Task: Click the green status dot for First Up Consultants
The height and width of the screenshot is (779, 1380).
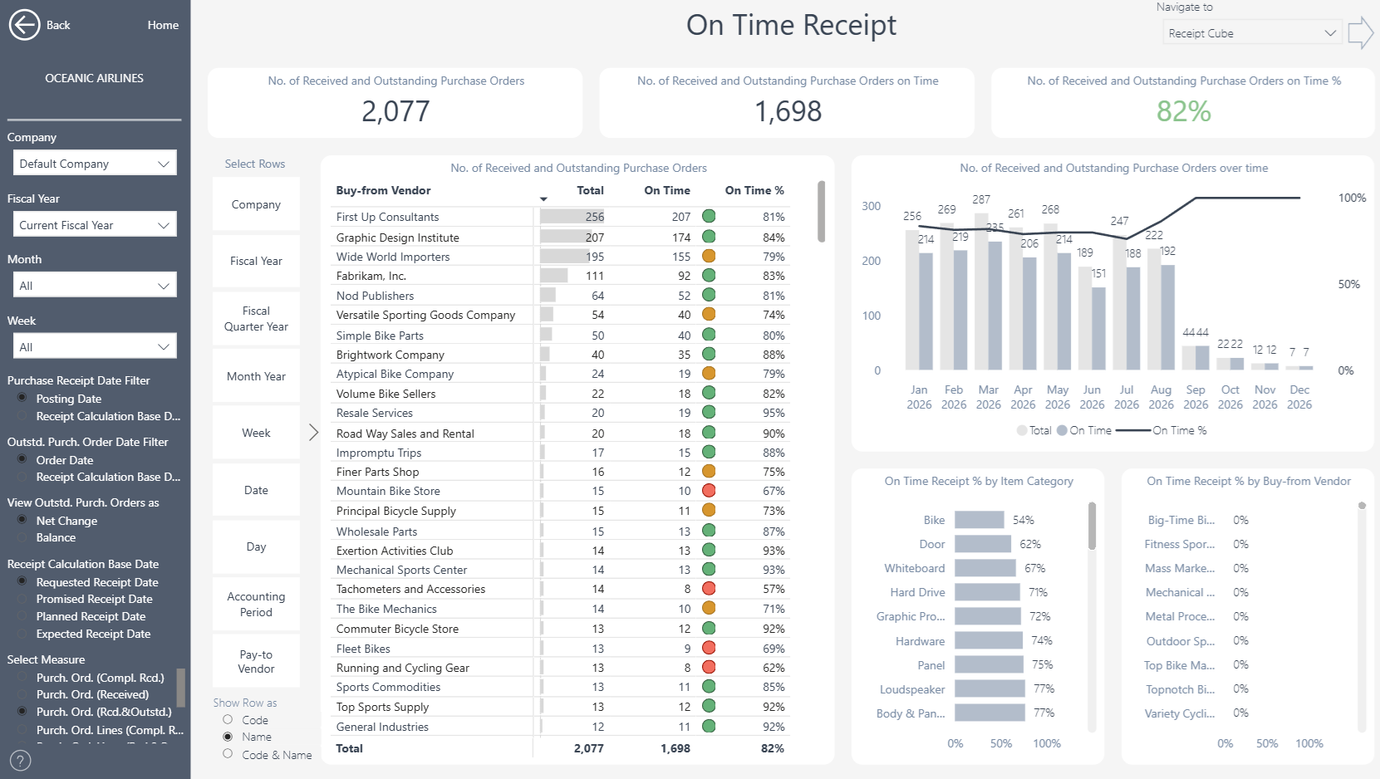Action: tap(709, 217)
